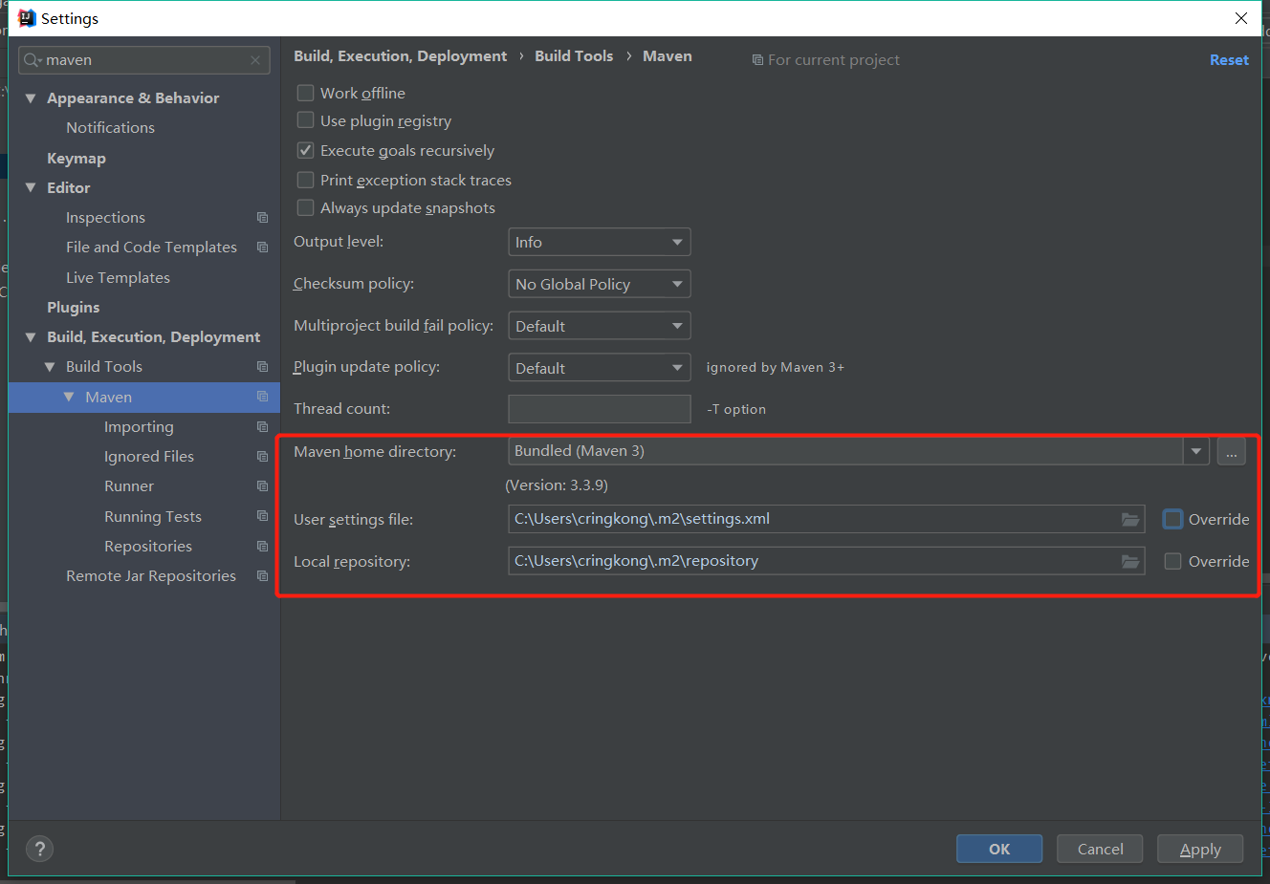Collapse Appearance & Behavior tree node

click(31, 98)
